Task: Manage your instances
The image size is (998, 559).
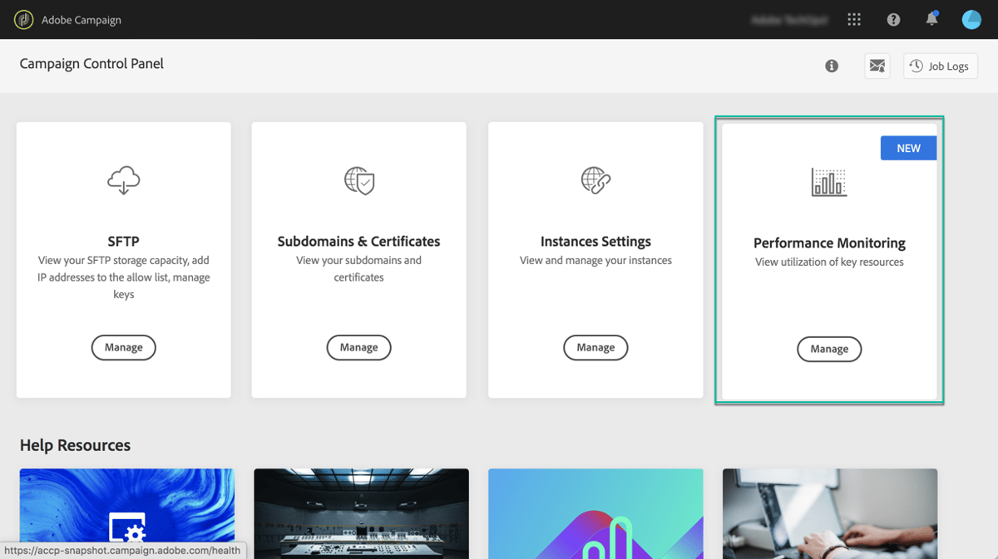Action: (x=595, y=347)
